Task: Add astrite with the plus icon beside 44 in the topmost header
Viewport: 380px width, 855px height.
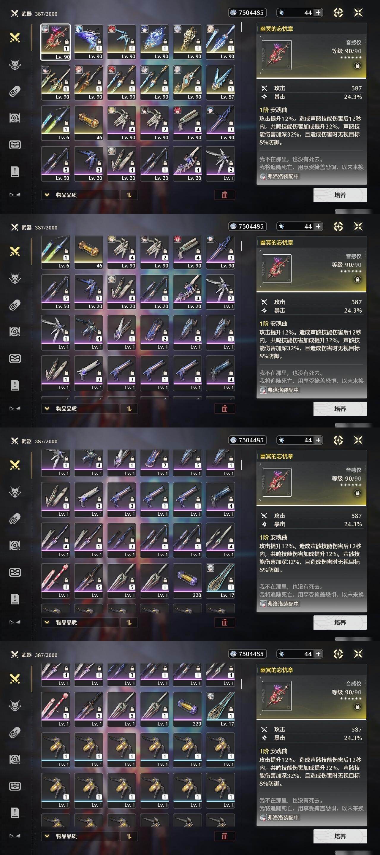Action: click(318, 12)
